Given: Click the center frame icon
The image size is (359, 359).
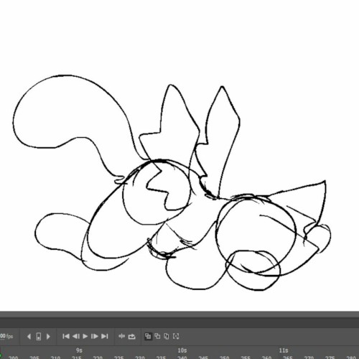Looking at the screenshot, I should 121,336.
